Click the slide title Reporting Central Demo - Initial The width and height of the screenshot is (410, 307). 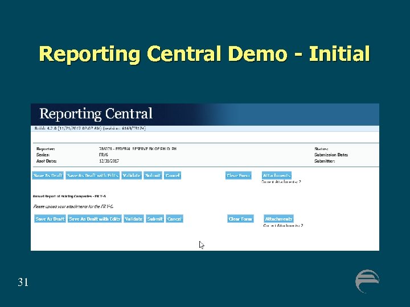click(204, 54)
